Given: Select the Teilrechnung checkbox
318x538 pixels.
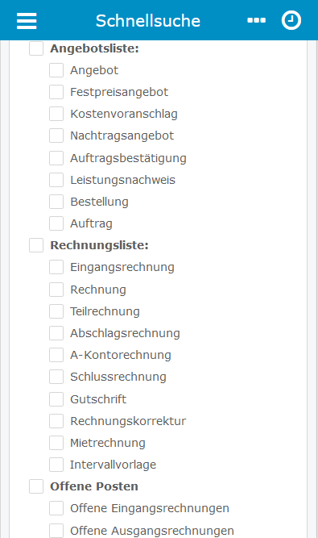Looking at the screenshot, I should 56,311.
